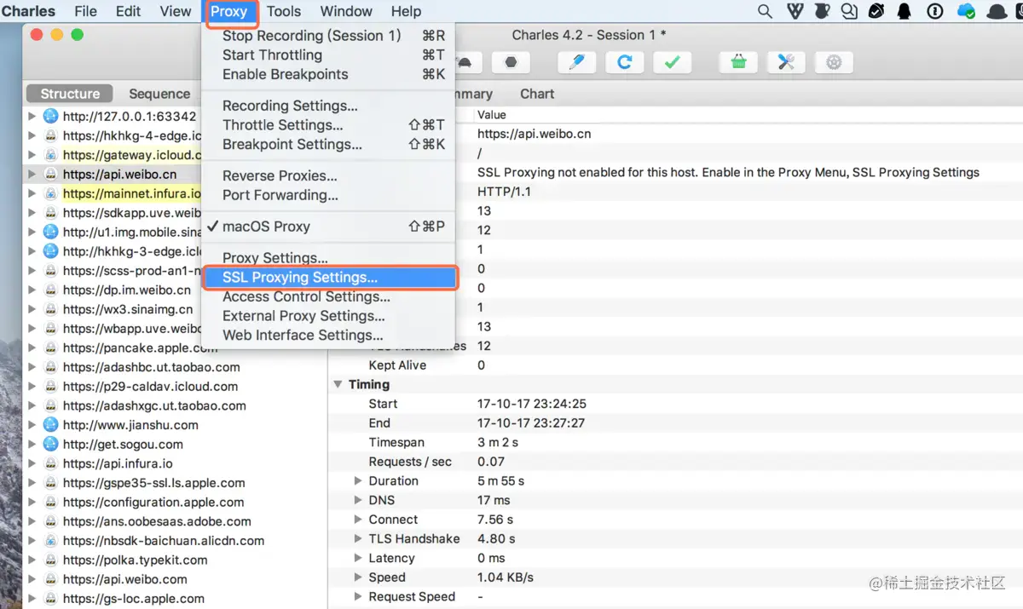Expand the Duration row
Image resolution: width=1023 pixels, height=609 pixels.
pyautogui.click(x=359, y=481)
